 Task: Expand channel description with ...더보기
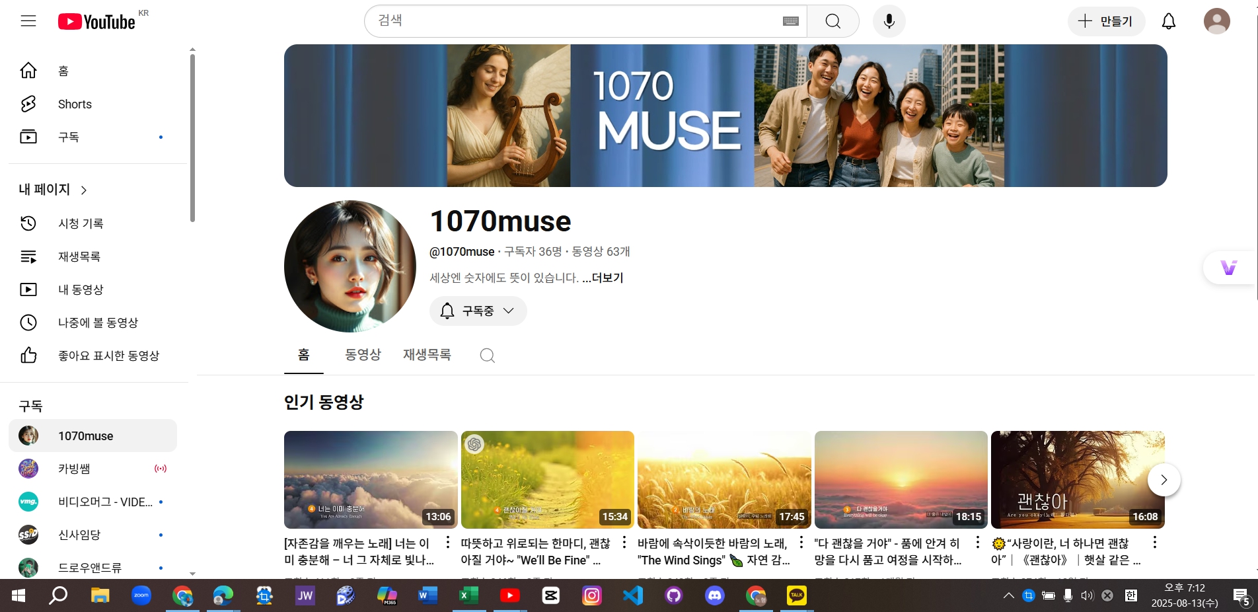tap(603, 278)
